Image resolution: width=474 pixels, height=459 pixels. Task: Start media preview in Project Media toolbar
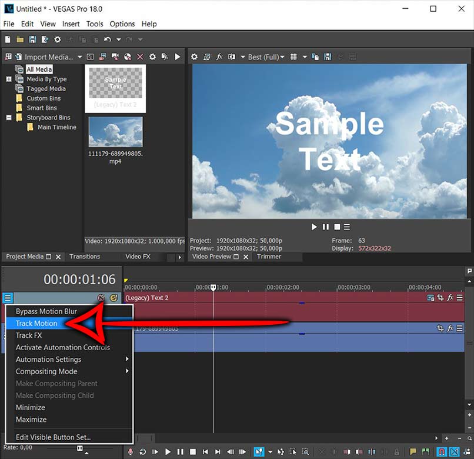click(x=178, y=57)
